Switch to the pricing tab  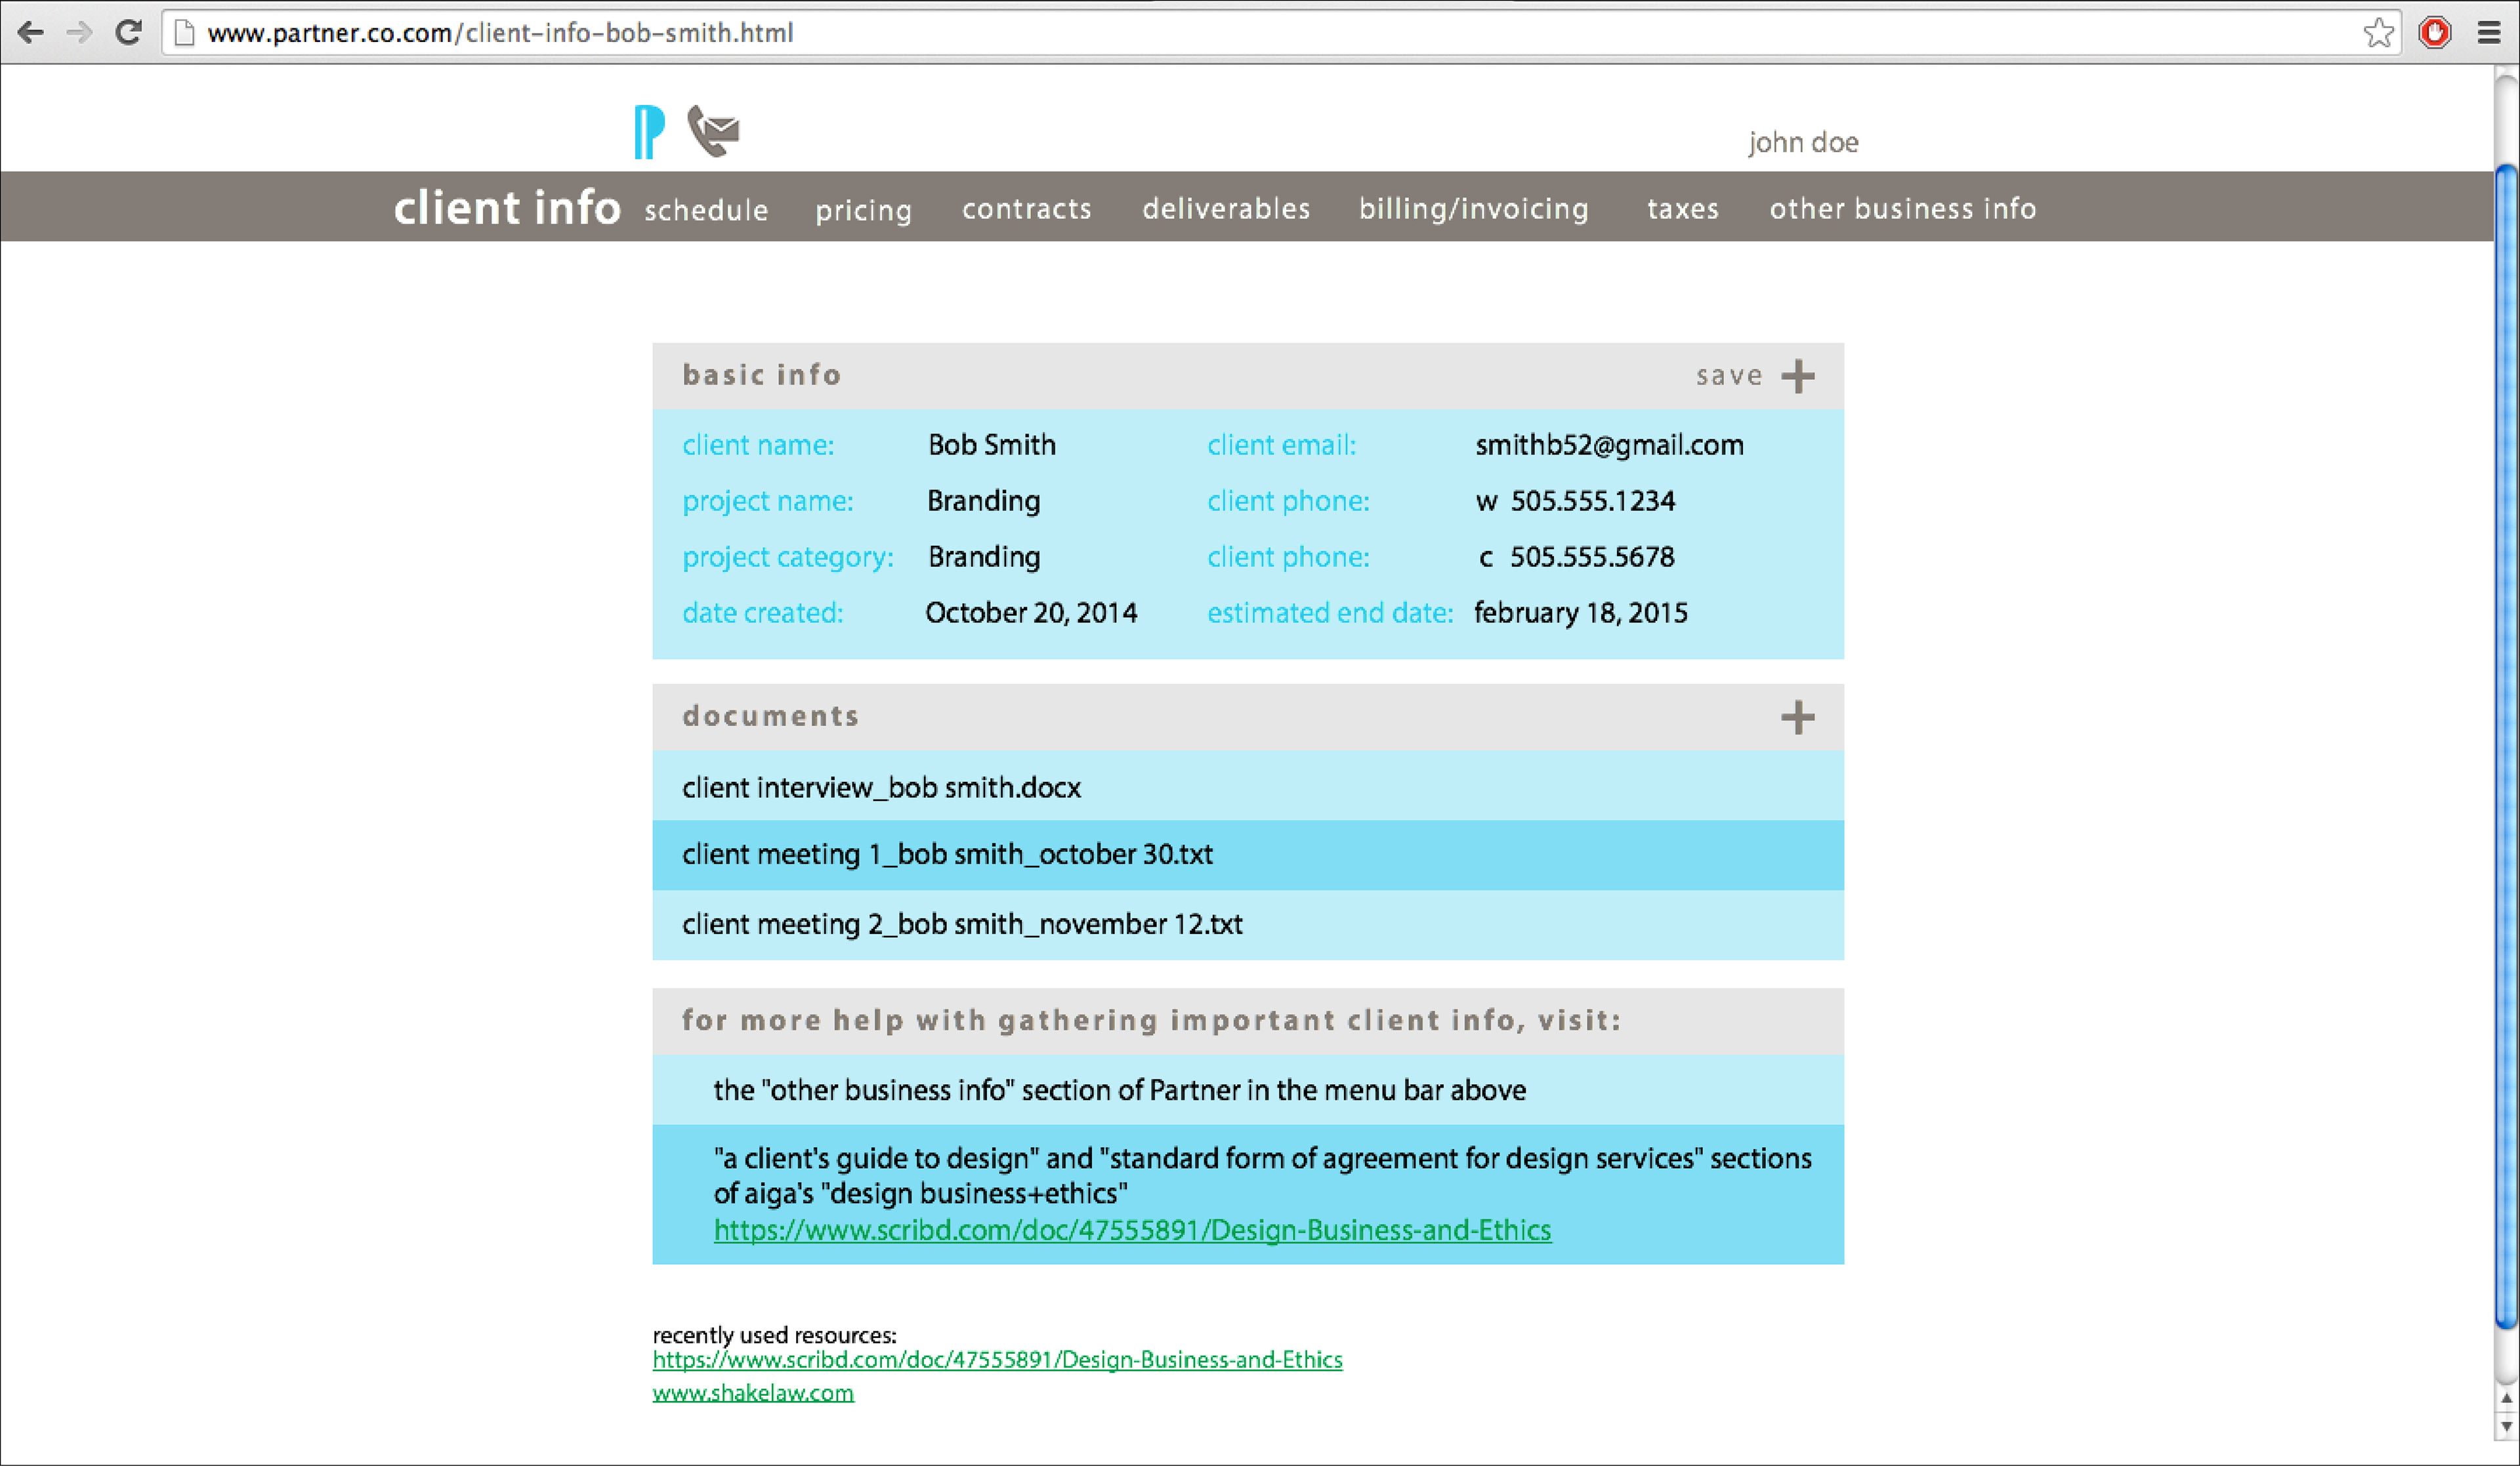(864, 211)
